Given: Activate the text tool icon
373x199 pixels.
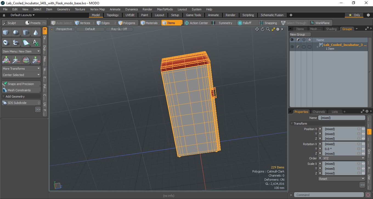Looking at the screenshot, I should pyautogui.click(x=36, y=43).
